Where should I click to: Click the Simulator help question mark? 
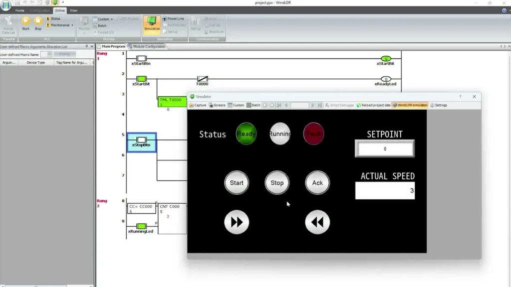[x=460, y=96]
